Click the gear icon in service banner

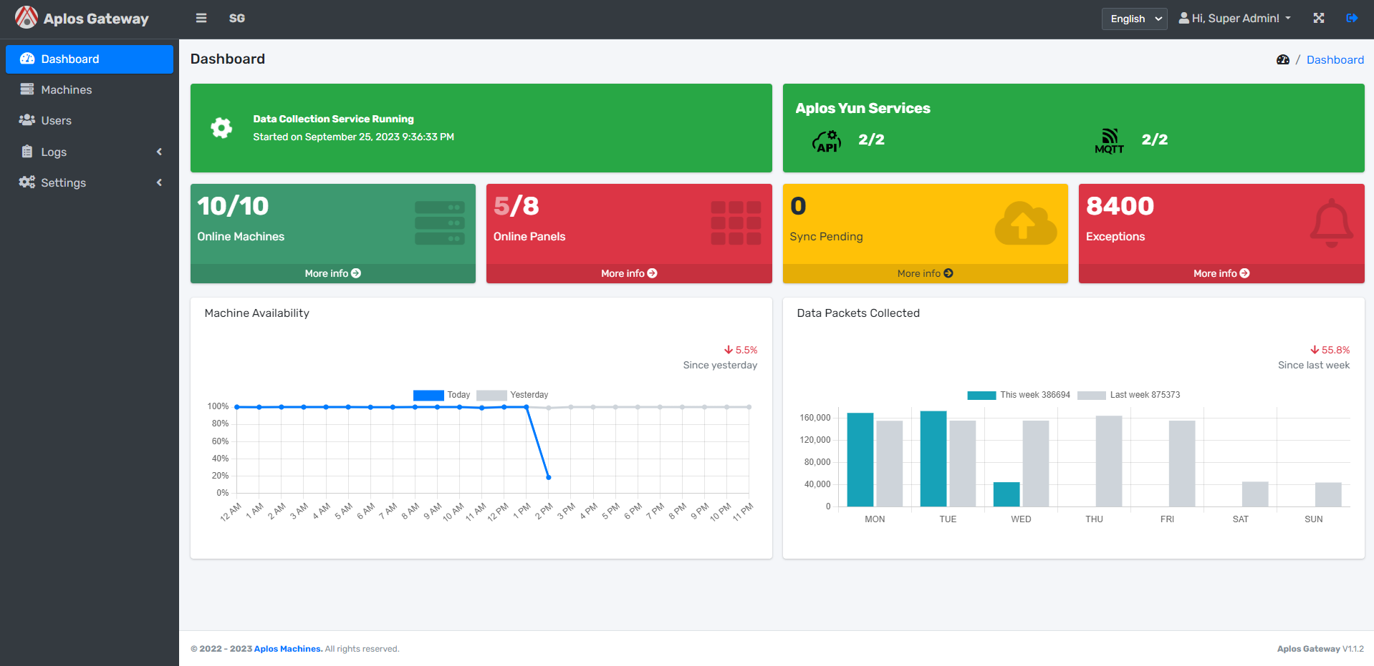click(x=221, y=128)
